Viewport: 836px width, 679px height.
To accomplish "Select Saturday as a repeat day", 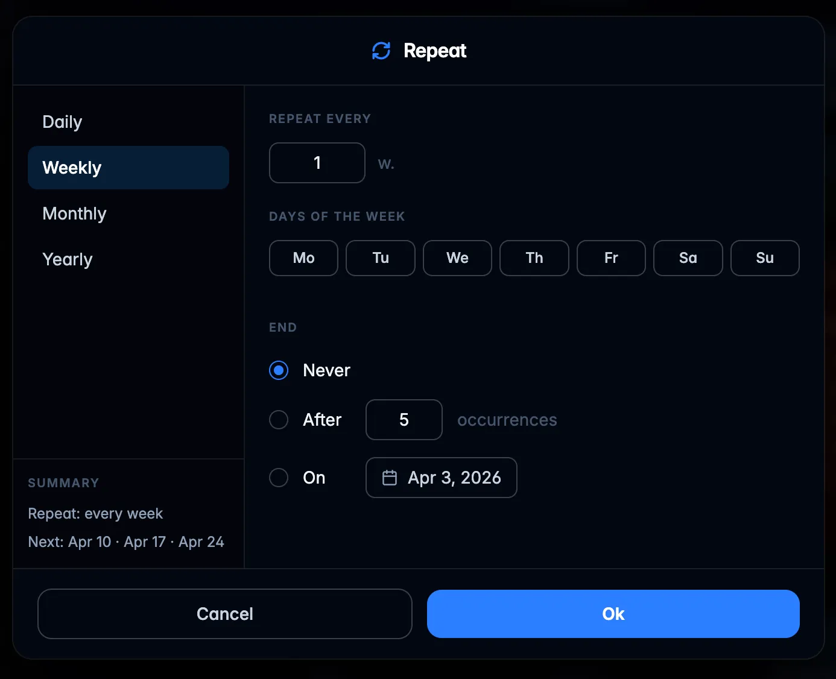I will [x=688, y=258].
